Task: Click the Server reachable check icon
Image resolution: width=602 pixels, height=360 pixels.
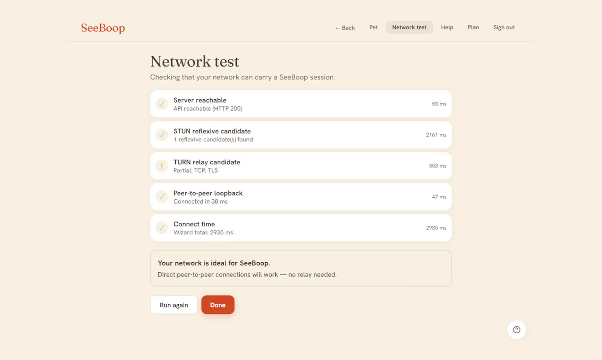Action: [x=162, y=104]
